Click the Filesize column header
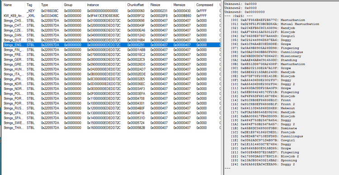This screenshot has width=339, height=175. pyautogui.click(x=160, y=5)
